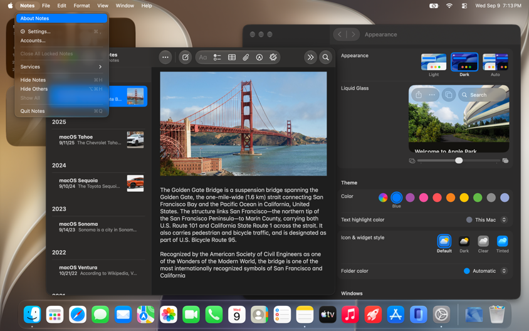Open the macOS Sonoma note

point(98,227)
